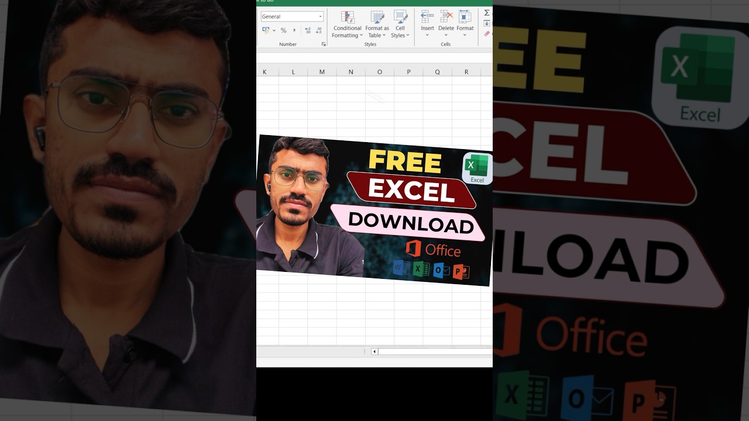Click the Clear eraser icon
The image size is (749, 421).
point(487,34)
